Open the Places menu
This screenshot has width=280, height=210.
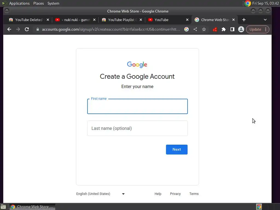coord(38,3)
